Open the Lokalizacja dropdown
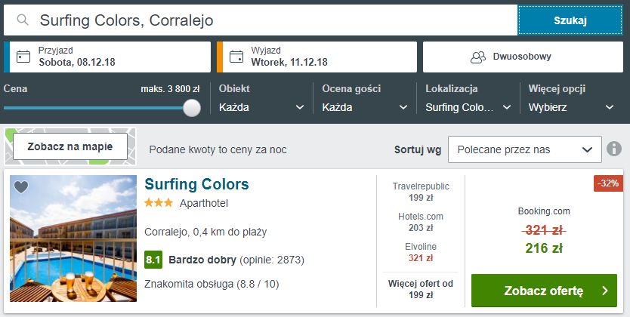Screen dimensions: 630x317 pyautogui.click(x=468, y=107)
